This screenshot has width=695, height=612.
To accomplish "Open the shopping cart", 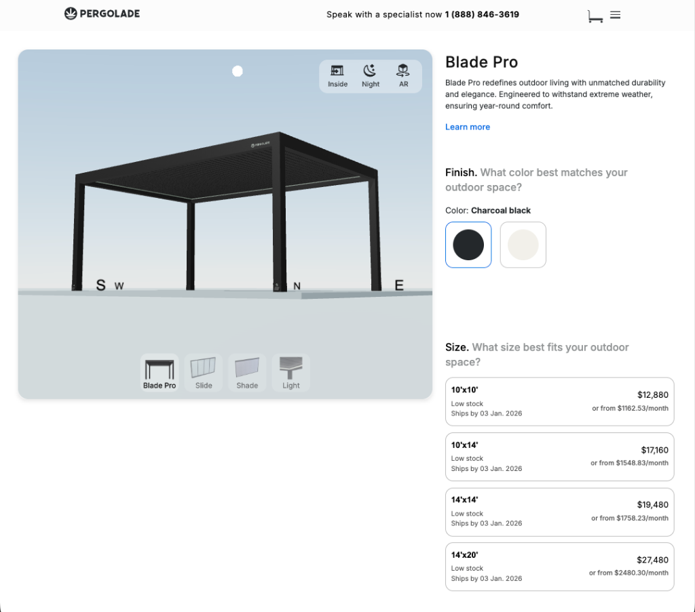I will click(595, 15).
